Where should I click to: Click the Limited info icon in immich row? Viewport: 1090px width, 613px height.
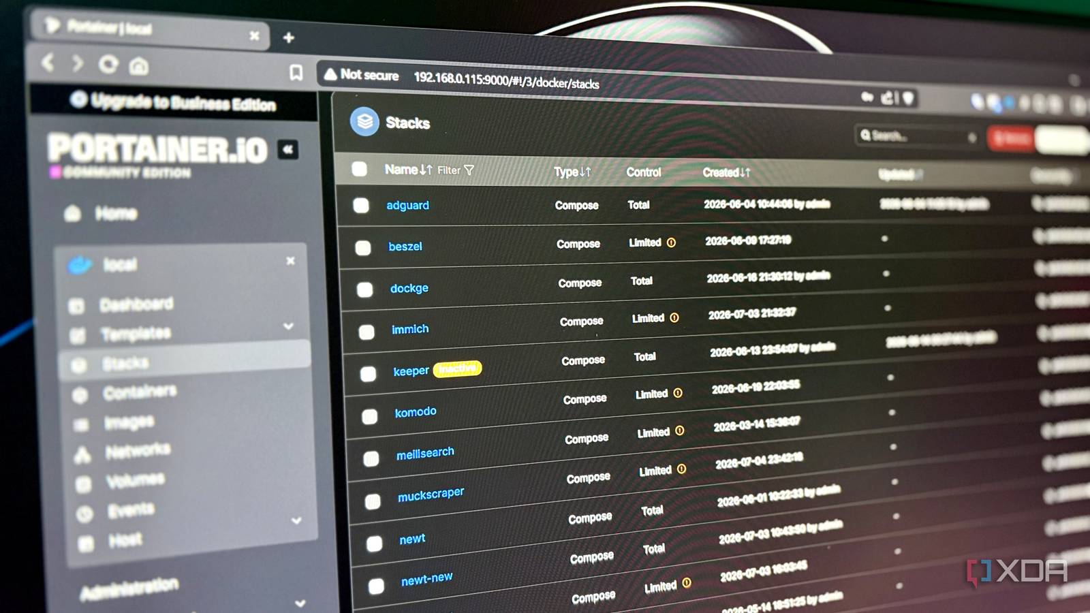[674, 317]
